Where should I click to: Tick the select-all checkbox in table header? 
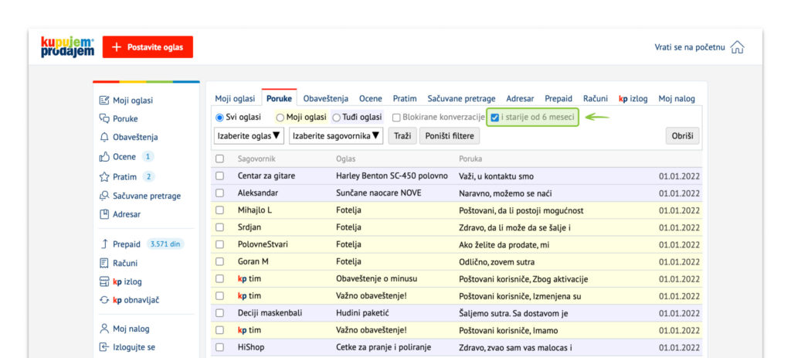pos(219,159)
